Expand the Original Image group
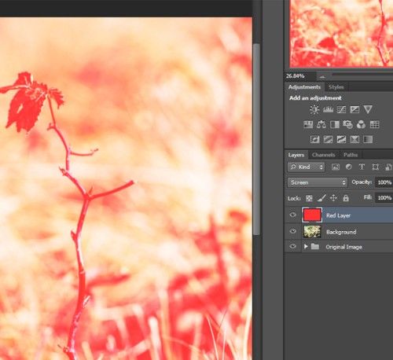Viewport: 393px width, 360px height. (x=306, y=247)
